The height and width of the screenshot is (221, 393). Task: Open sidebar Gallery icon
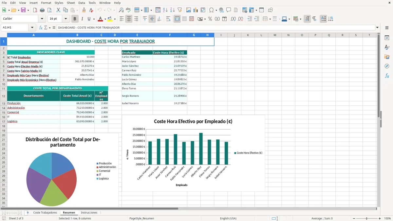pos(387,57)
